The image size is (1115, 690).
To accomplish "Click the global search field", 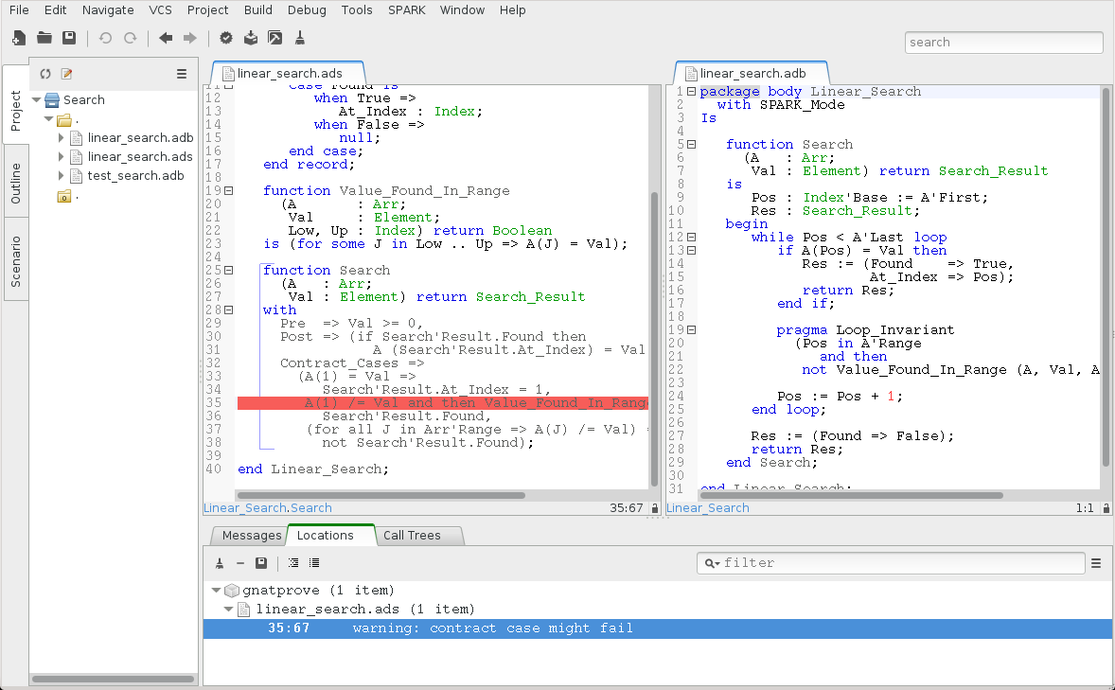I will (x=1003, y=42).
